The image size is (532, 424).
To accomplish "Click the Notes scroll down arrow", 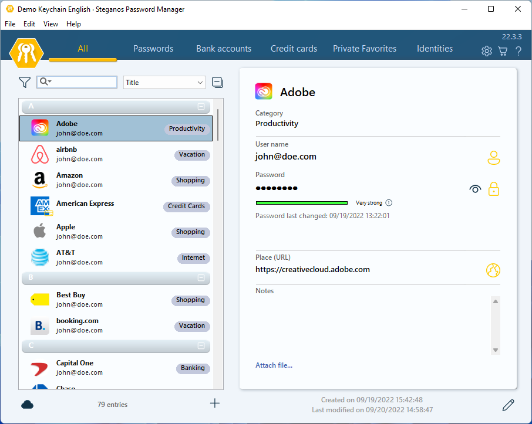I will tap(496, 350).
